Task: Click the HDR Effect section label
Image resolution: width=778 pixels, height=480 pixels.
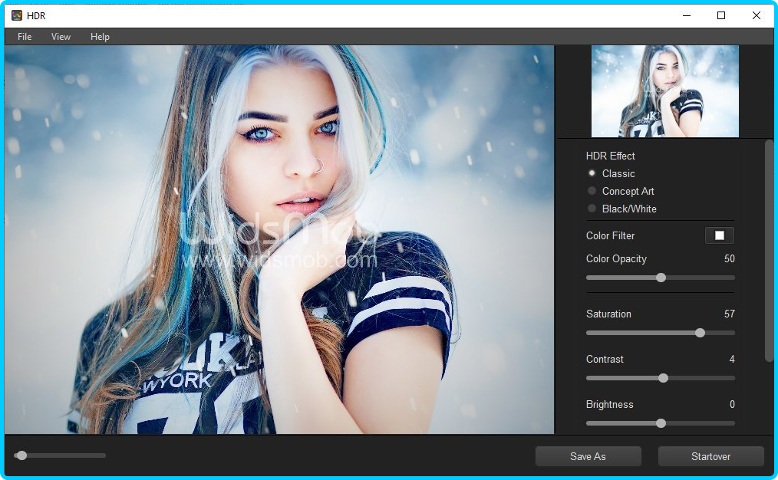Action: (x=610, y=156)
